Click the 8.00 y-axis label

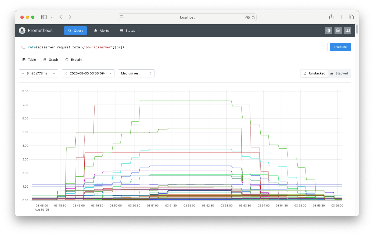(25, 91)
